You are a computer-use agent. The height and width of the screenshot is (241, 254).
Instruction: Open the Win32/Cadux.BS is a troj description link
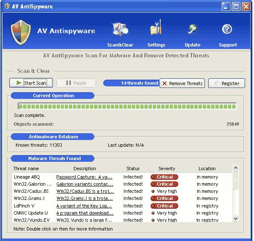[x=85, y=191]
